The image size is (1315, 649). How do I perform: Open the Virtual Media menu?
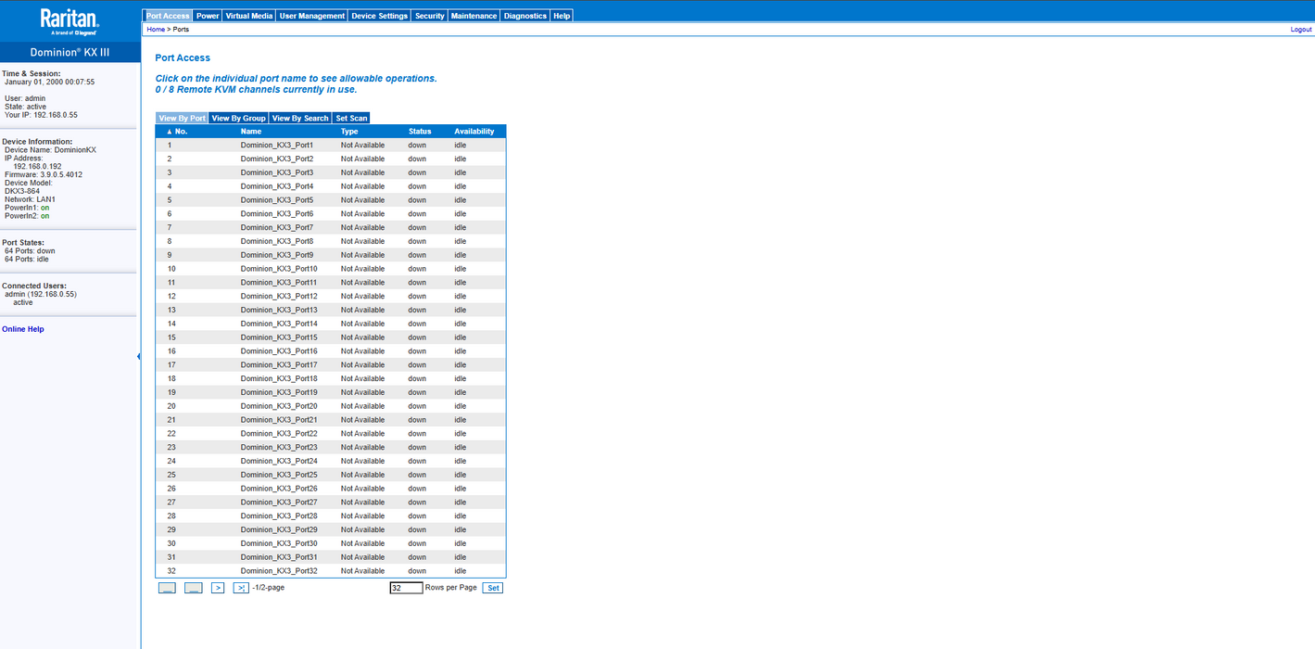(x=249, y=16)
